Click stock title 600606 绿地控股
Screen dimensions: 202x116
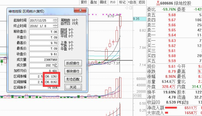(176, 3)
